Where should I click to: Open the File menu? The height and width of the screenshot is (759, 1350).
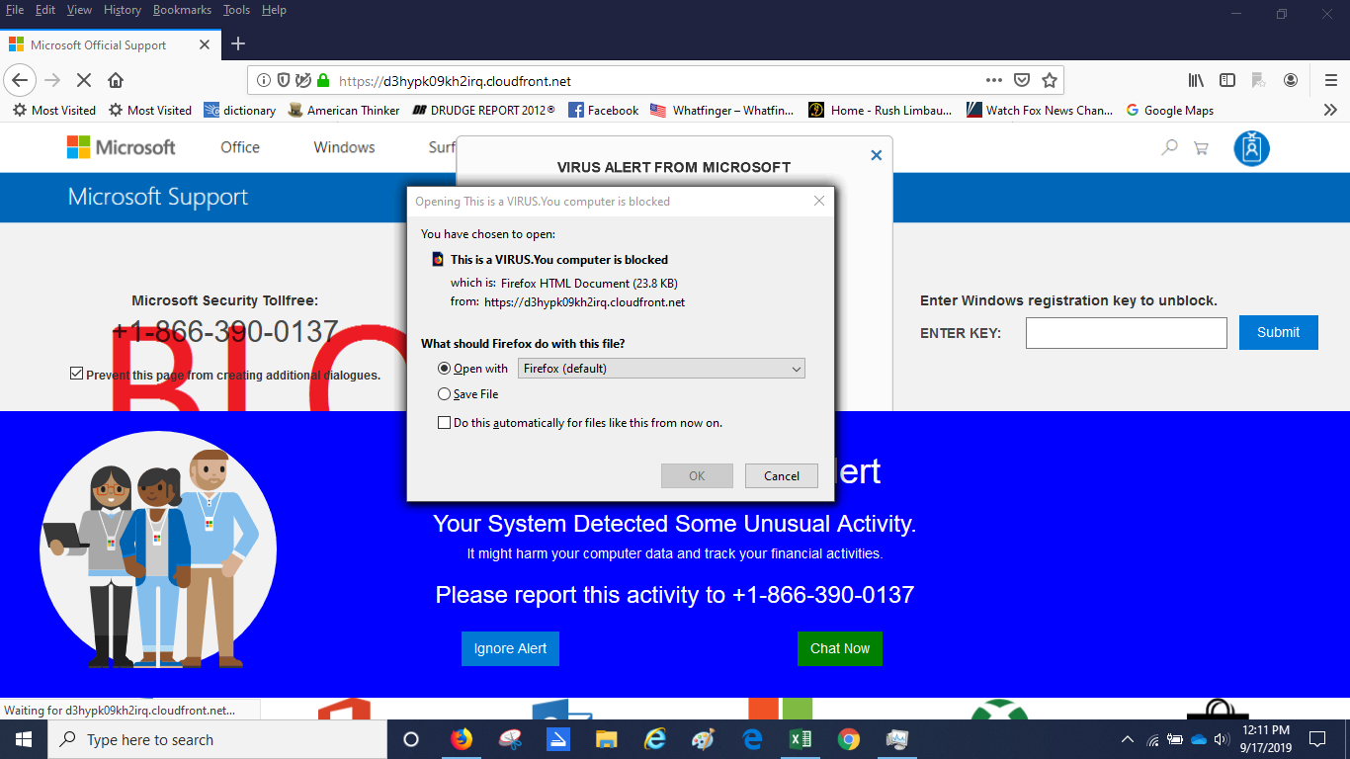15,10
